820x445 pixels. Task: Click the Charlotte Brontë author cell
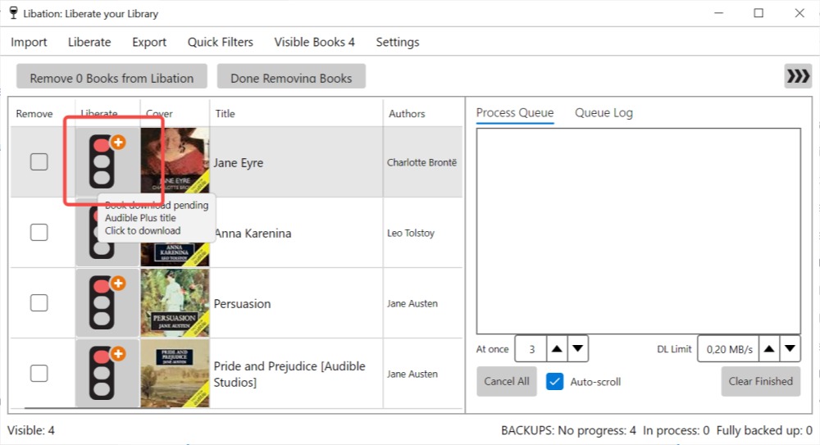pos(422,162)
